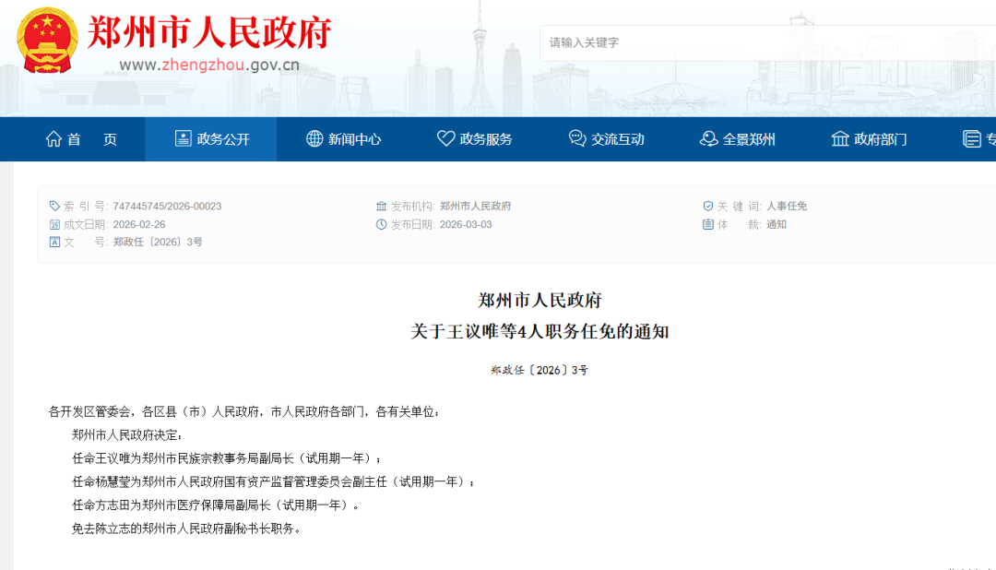Click the heart icon for 政务服务

(x=445, y=139)
